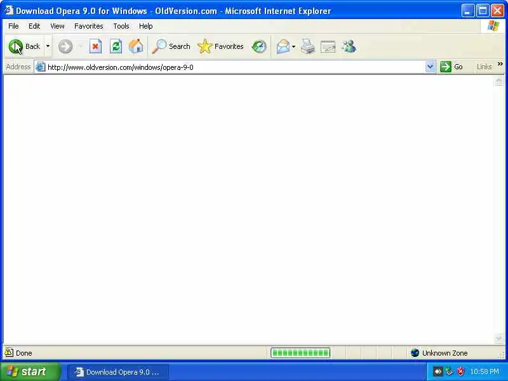The image size is (508, 381).
Task: Click the Go button
Action: click(451, 67)
